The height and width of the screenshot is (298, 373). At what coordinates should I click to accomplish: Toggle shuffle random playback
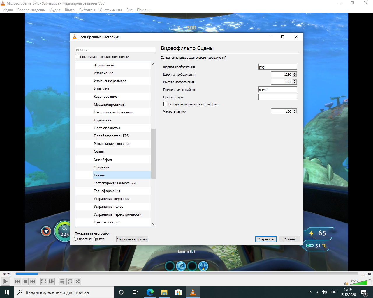(78, 281)
